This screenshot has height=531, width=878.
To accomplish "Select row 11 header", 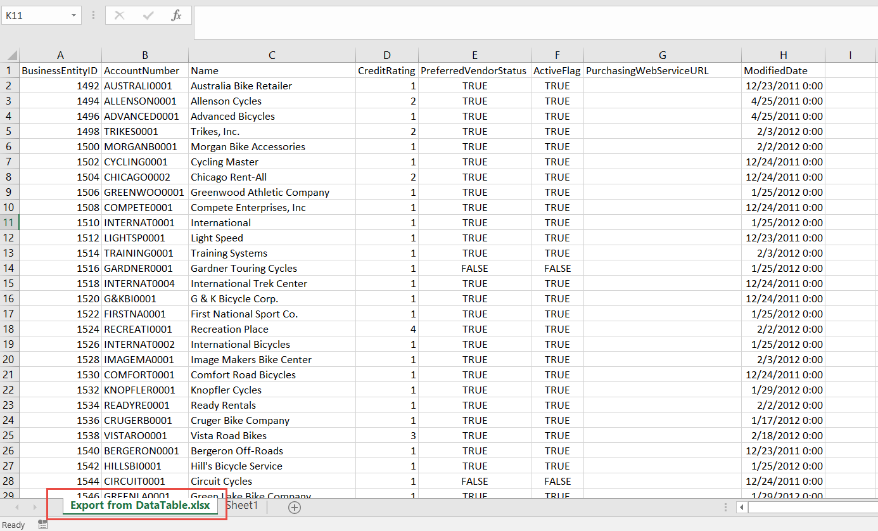I will [x=10, y=222].
